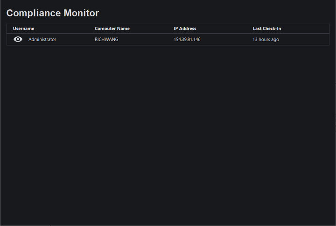Image resolution: width=336 pixels, height=226 pixels.
Task: Click header gap between IP Address and Last Check-In
Action: [224, 28]
